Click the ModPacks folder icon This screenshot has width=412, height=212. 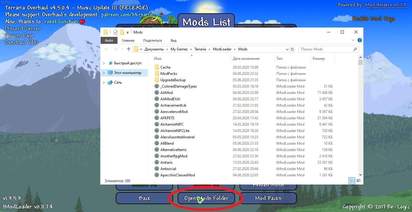click(157, 74)
